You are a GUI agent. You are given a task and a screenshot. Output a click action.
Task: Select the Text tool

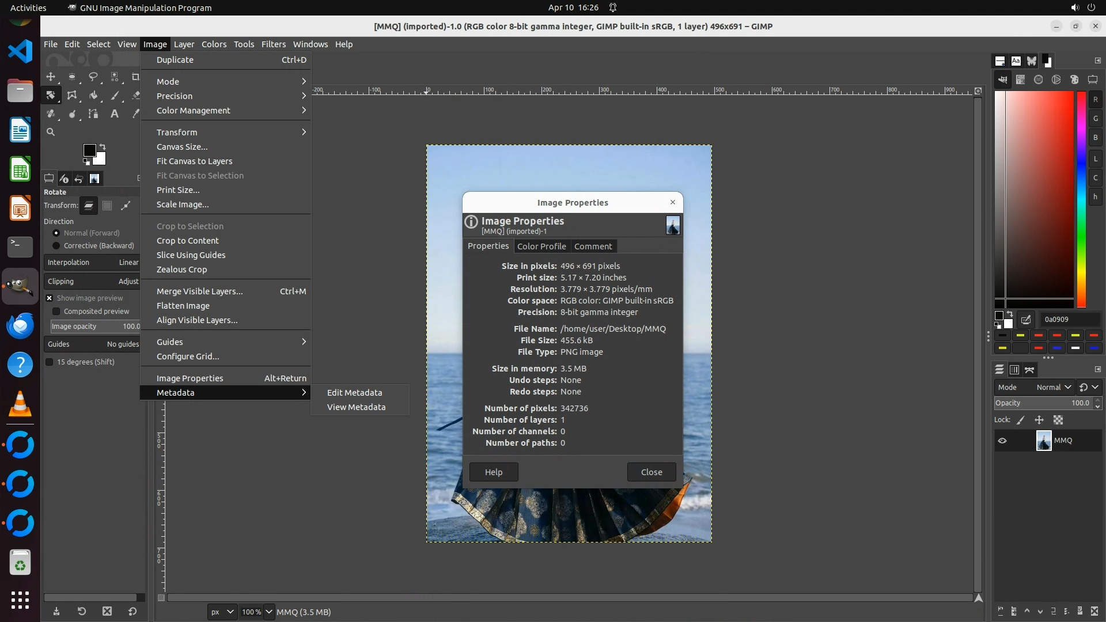click(x=115, y=114)
